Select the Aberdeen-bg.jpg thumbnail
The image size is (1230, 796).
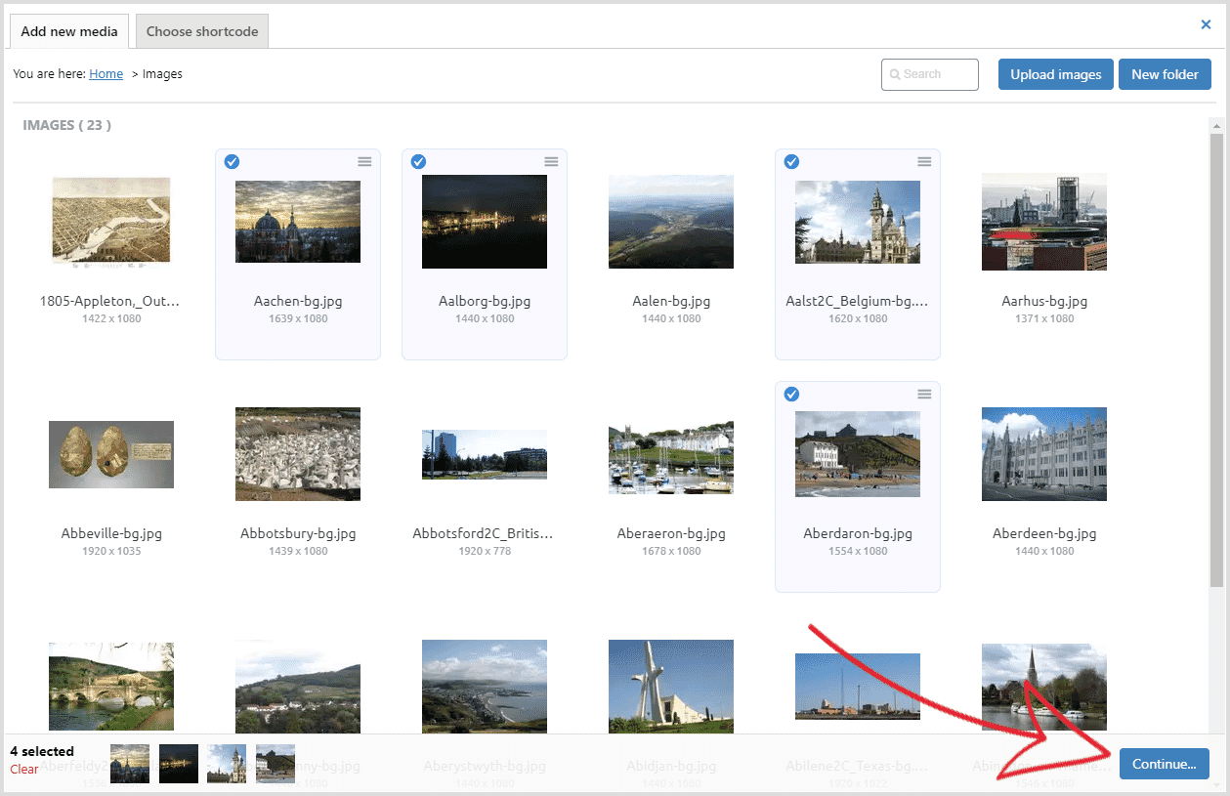click(1044, 454)
